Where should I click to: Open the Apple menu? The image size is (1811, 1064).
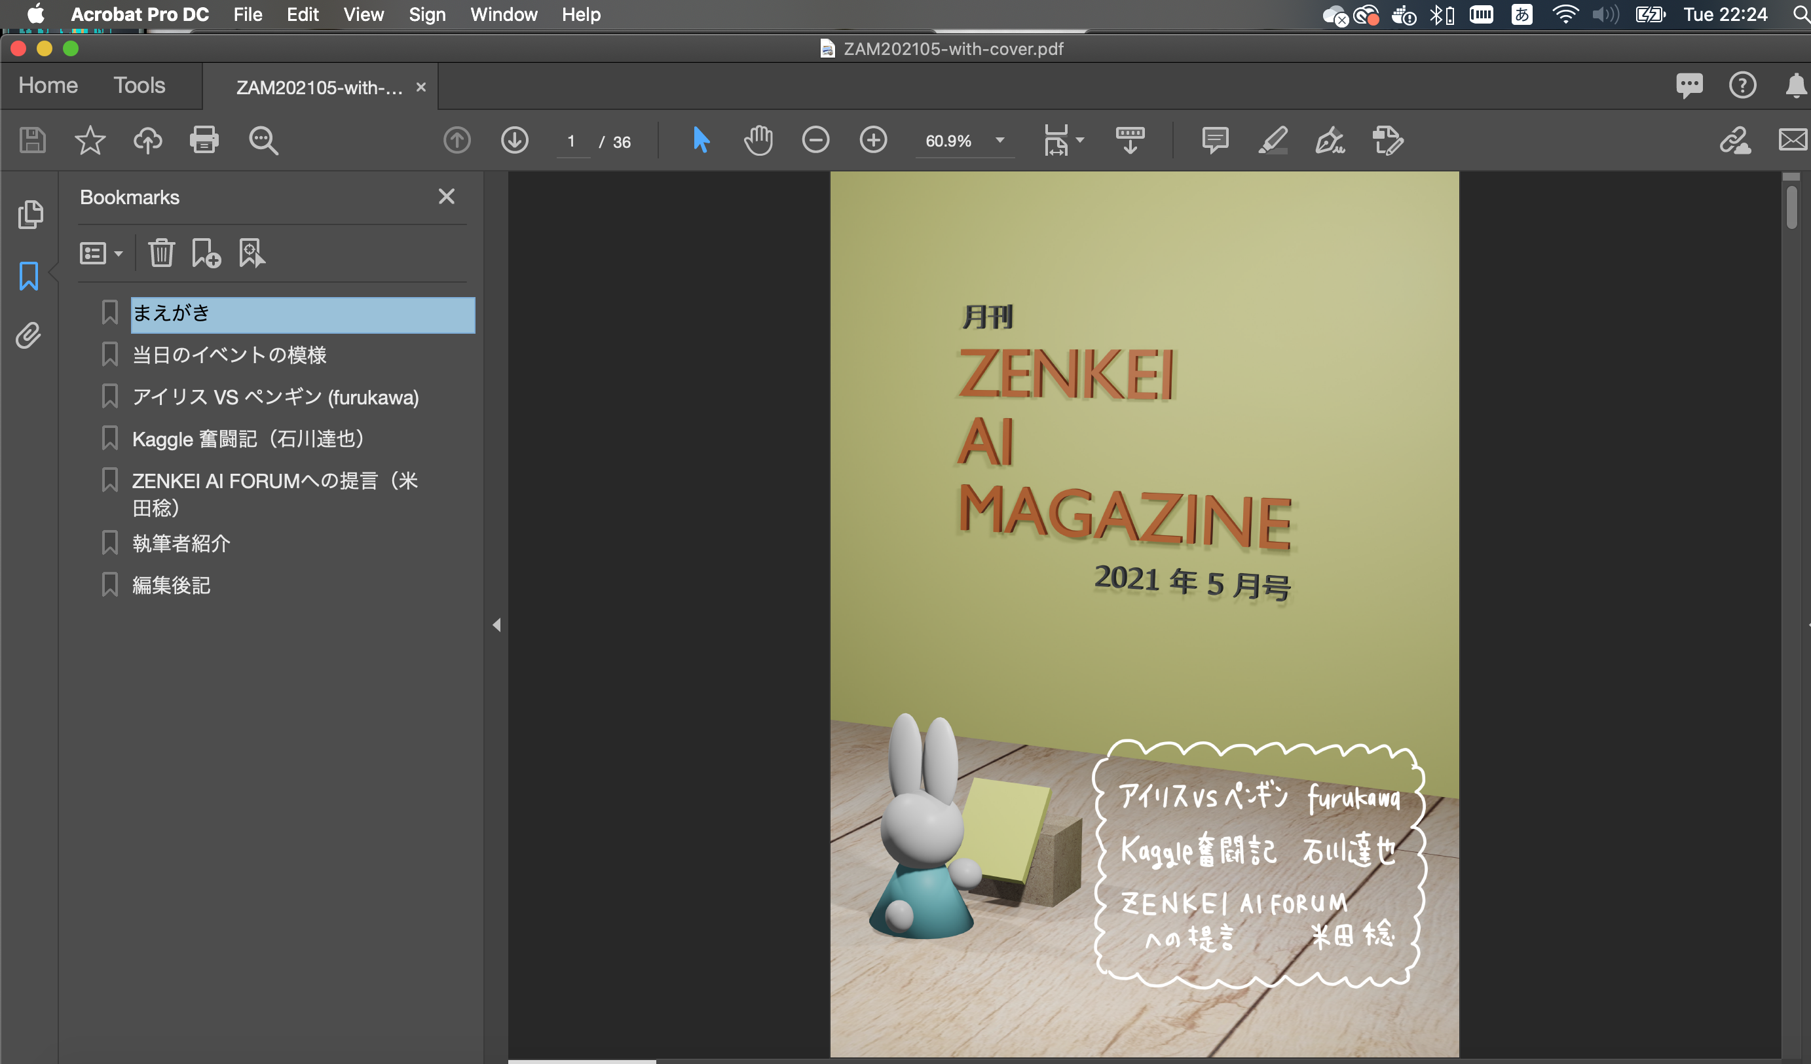(36, 14)
